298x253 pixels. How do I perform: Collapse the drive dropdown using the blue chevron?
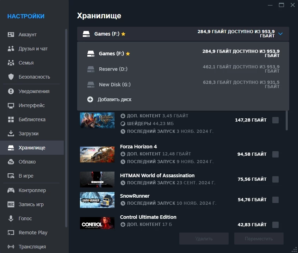(x=280, y=34)
